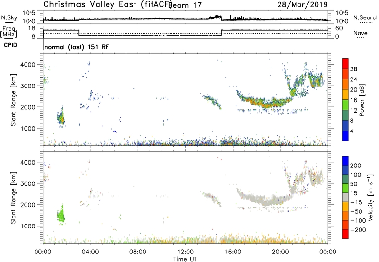Screen dimensions: 379x262
Task: Click the 'Nave' legend label
Action: coord(361,33)
